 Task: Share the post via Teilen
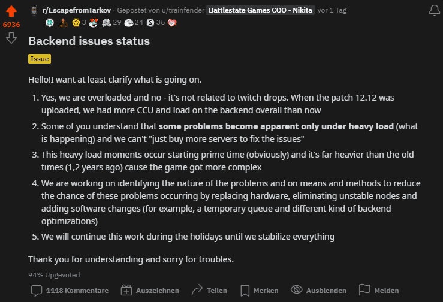click(209, 291)
